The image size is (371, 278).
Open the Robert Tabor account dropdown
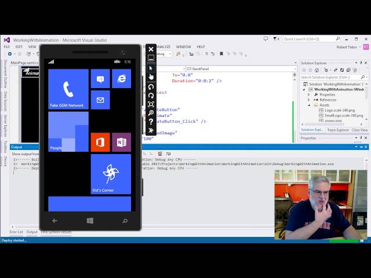348,47
